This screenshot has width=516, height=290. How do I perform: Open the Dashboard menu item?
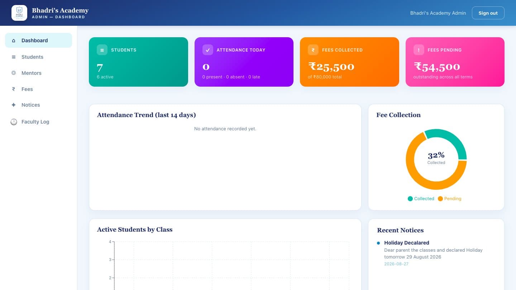click(38, 40)
